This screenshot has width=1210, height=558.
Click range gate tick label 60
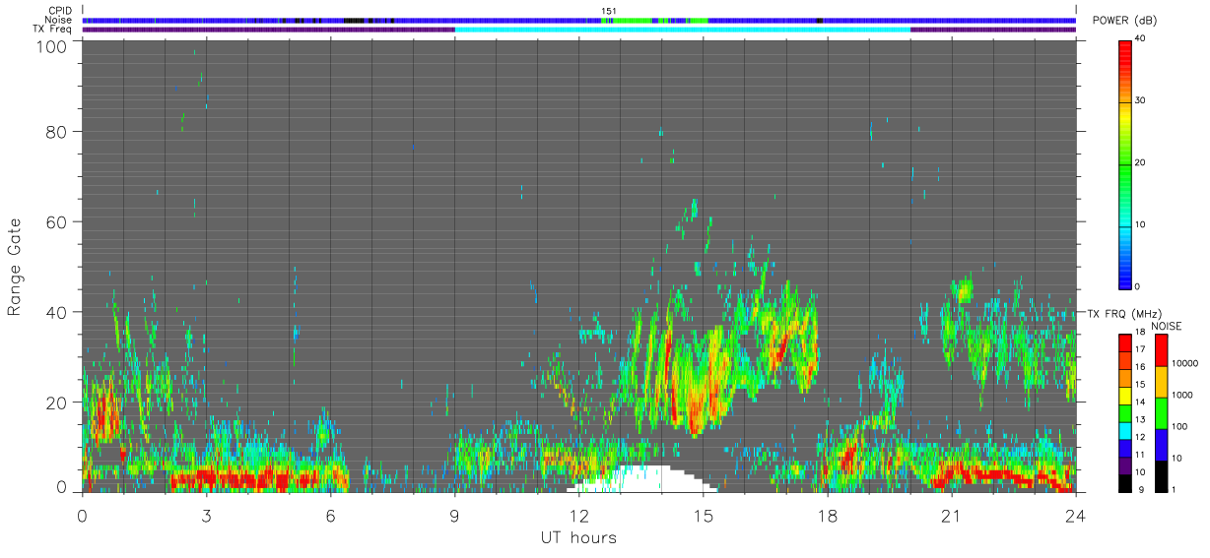pos(55,221)
